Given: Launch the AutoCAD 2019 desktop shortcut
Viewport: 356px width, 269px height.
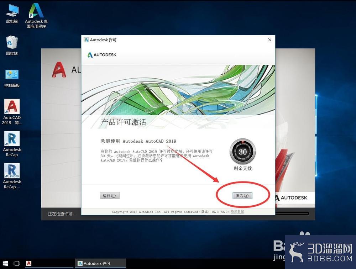Looking at the screenshot, I should [x=12, y=112].
